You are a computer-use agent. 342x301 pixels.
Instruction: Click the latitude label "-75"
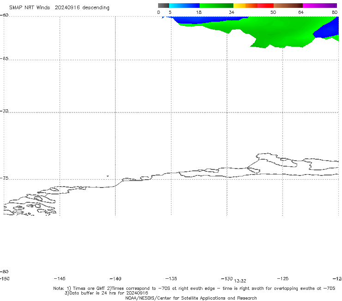(x=4, y=178)
